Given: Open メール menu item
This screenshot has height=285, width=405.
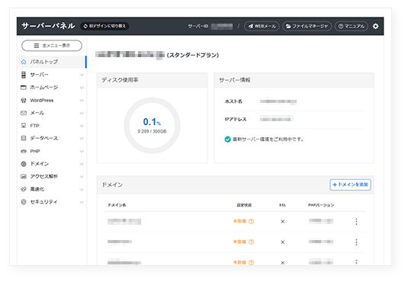Looking at the screenshot, I should (52, 113).
